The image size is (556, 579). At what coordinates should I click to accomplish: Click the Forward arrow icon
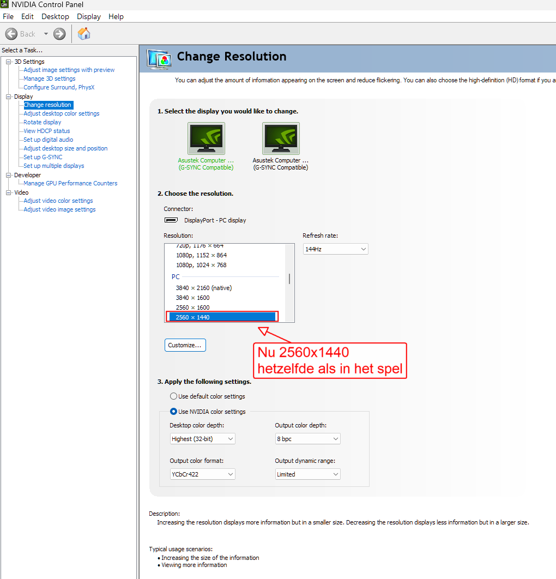[x=59, y=34]
